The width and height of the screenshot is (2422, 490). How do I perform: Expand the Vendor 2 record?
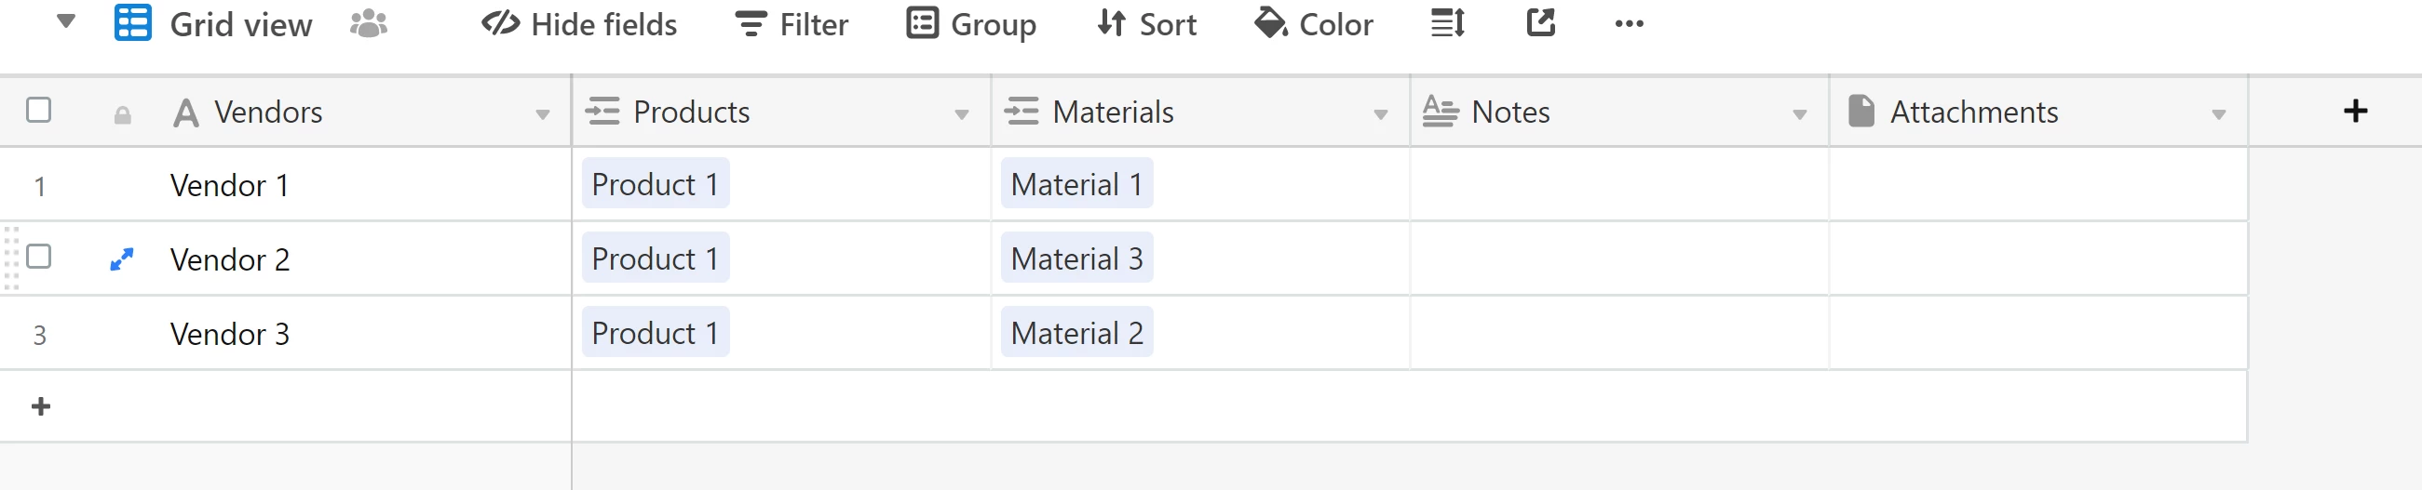[122, 259]
